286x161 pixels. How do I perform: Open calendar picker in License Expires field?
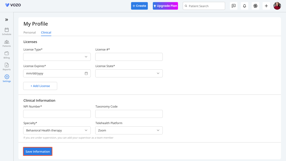86,74
